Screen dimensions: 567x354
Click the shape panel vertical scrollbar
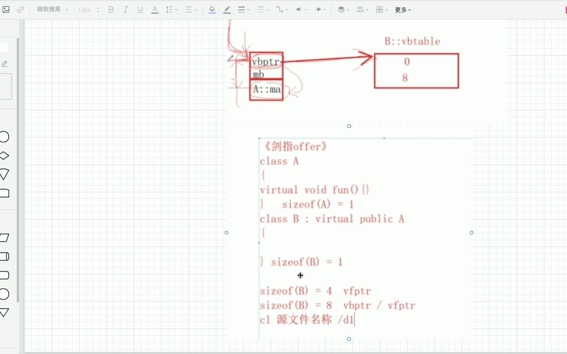point(18,170)
